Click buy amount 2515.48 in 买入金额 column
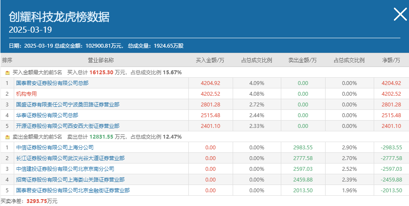Viewport: 409px width, 206px height. (x=210, y=115)
